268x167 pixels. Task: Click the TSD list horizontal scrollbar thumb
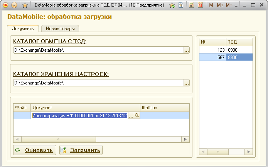point(218,152)
